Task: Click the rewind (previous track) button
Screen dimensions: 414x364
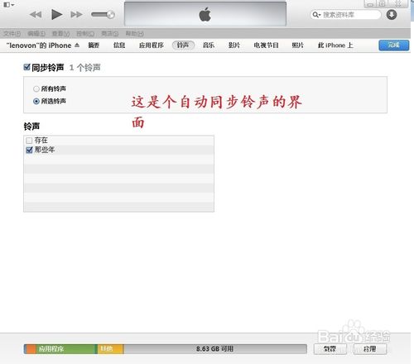Action: (36, 14)
